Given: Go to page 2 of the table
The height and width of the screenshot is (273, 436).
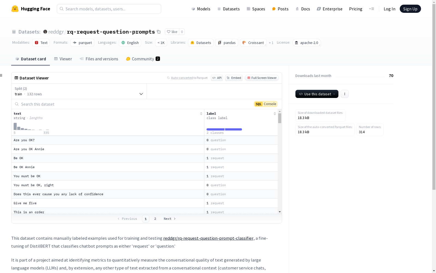Looking at the screenshot, I should click(155, 219).
